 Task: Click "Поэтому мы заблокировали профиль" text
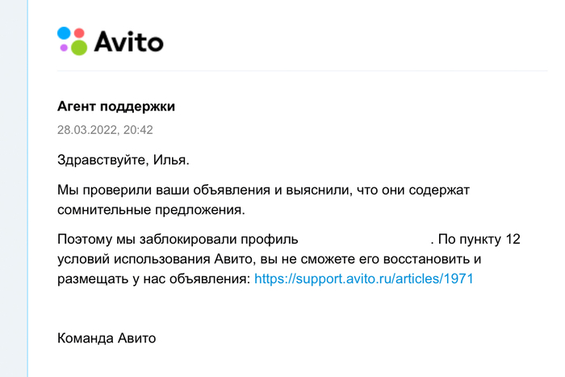(x=178, y=240)
